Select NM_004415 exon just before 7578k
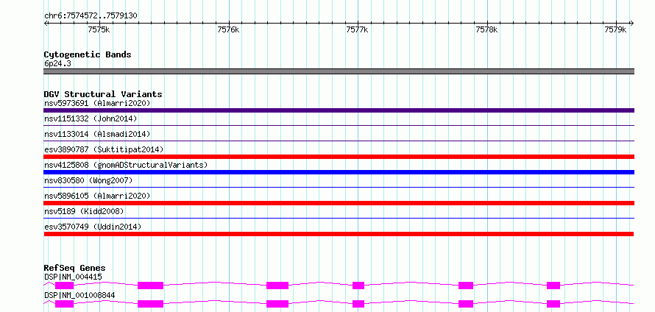 coord(466,286)
